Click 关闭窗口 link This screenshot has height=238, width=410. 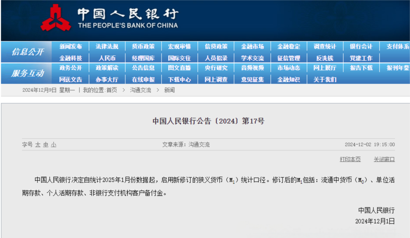pos(384,159)
